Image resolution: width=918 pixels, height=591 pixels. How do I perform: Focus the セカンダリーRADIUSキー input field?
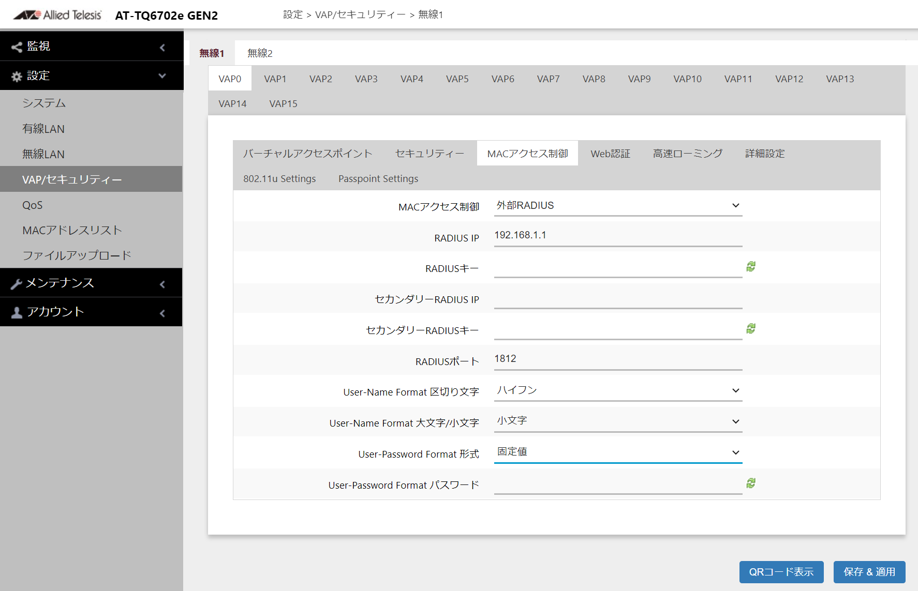click(618, 329)
